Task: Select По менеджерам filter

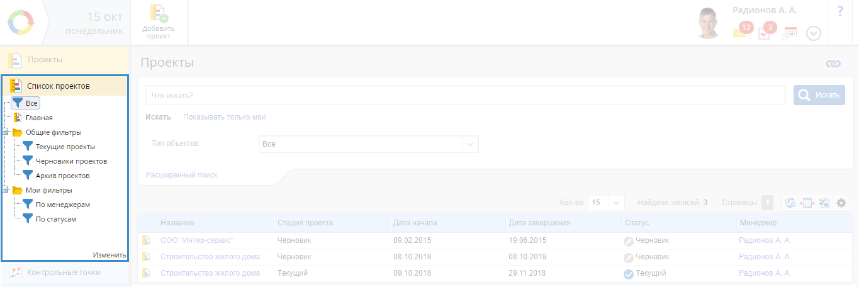Action: coord(63,205)
